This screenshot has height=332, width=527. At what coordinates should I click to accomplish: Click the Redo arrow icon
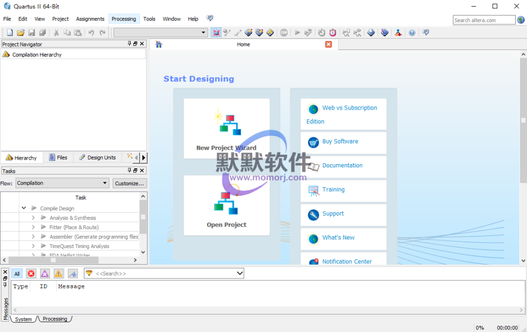[x=102, y=32]
